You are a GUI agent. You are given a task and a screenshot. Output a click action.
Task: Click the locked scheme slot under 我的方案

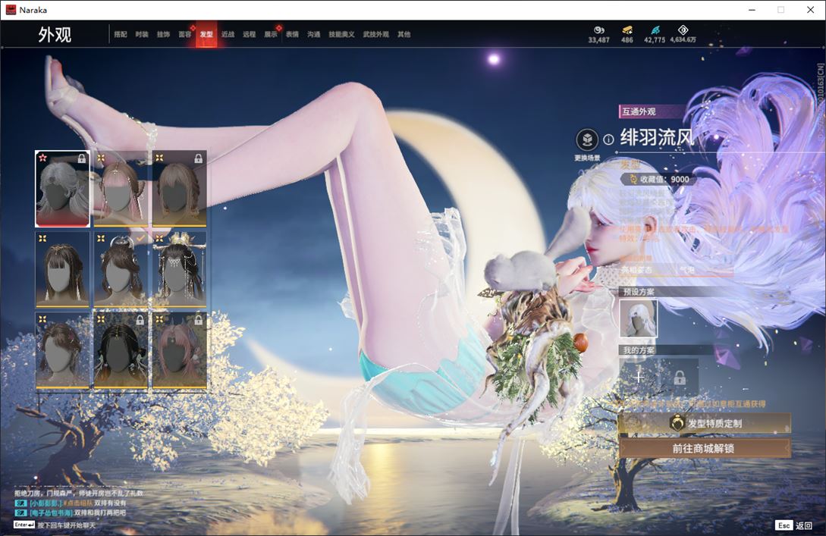pyautogui.click(x=680, y=377)
